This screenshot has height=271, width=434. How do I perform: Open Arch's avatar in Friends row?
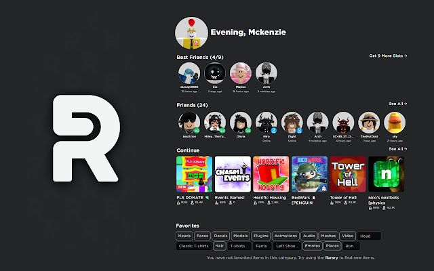[318, 123]
